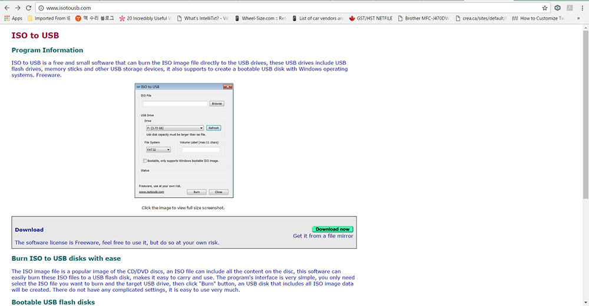This screenshot has width=589, height=306.
Task: Reload the isotousb.com page
Action: (28, 8)
